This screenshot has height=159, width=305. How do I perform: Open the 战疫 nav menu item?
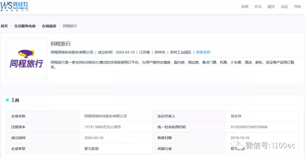tap(284, 7)
